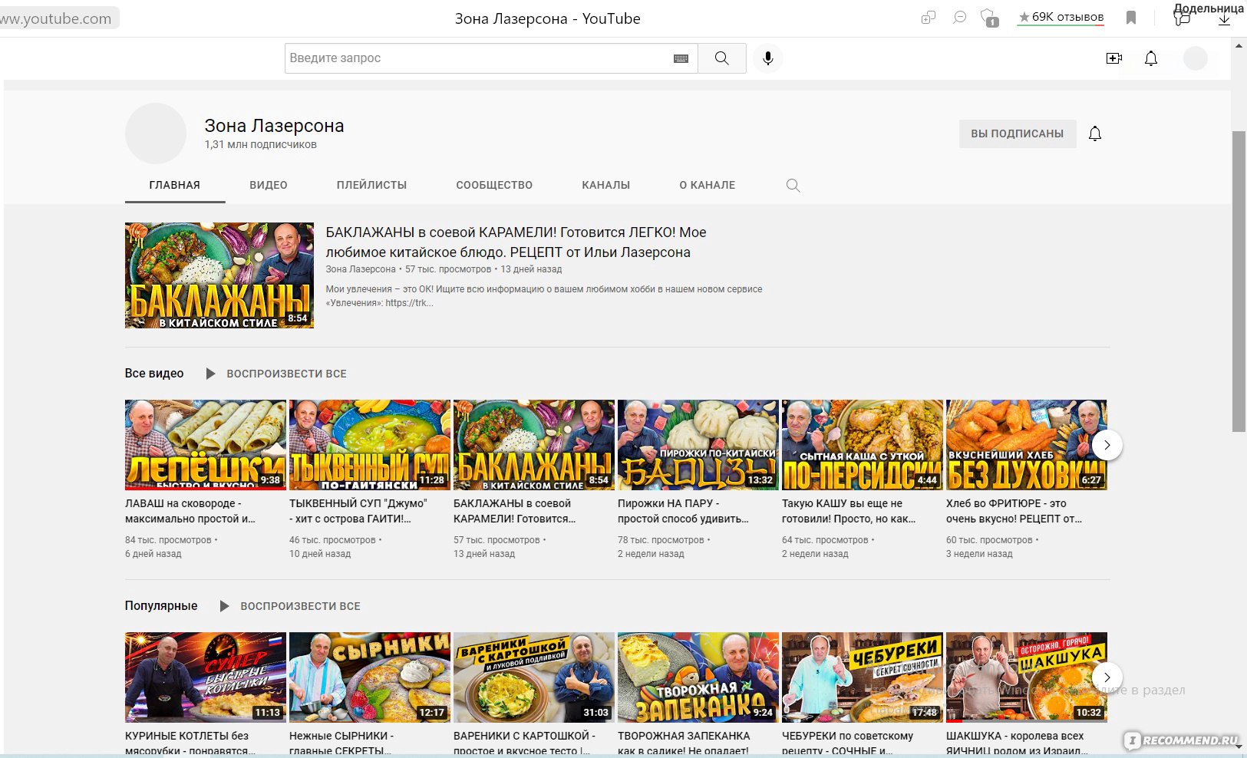Click Популярные section heading
Image resolution: width=1247 pixels, height=758 pixels.
click(161, 606)
